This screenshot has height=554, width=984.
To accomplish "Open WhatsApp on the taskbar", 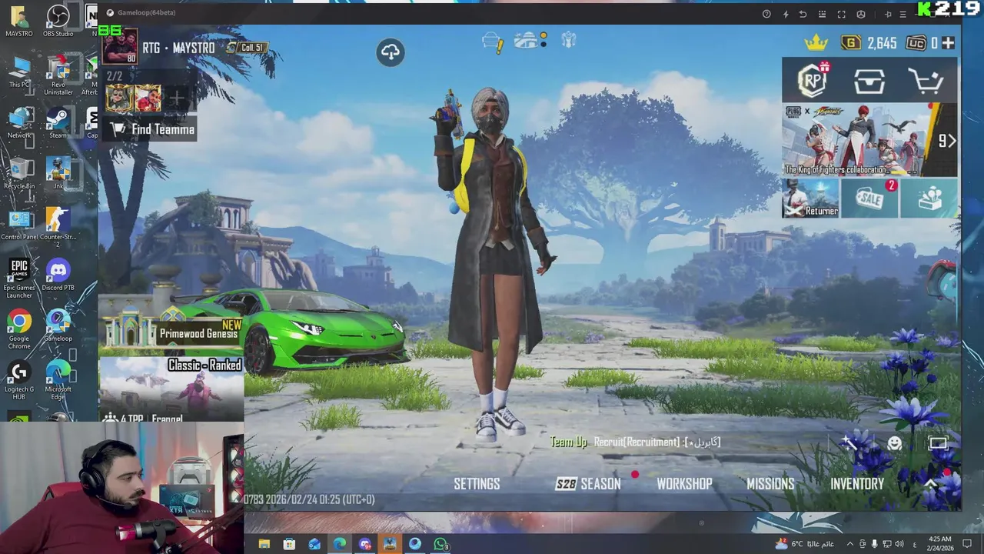I will coord(440,544).
